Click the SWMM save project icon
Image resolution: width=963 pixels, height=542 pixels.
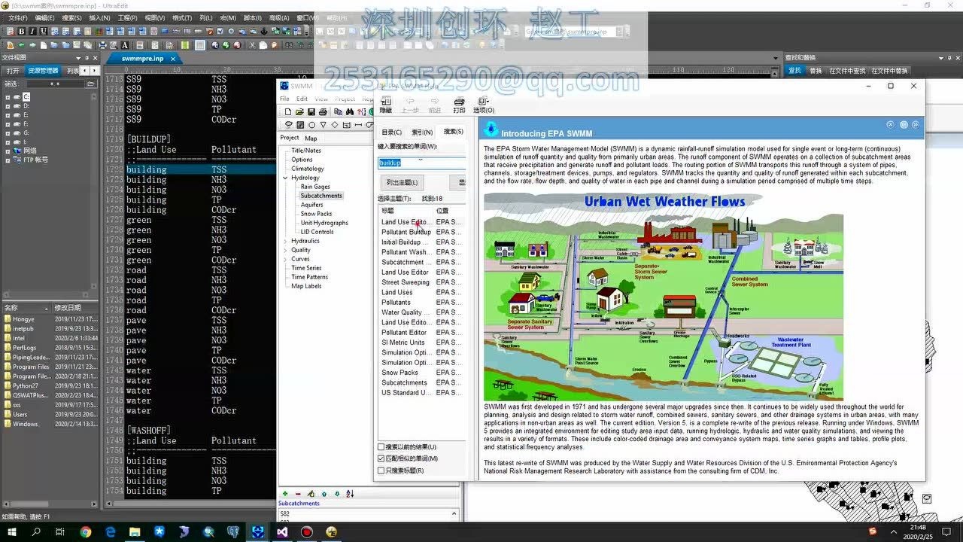(311, 112)
